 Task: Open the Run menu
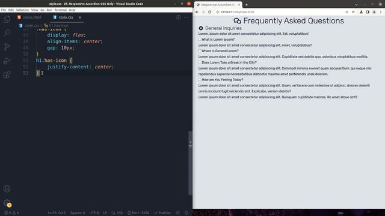pos(49,10)
